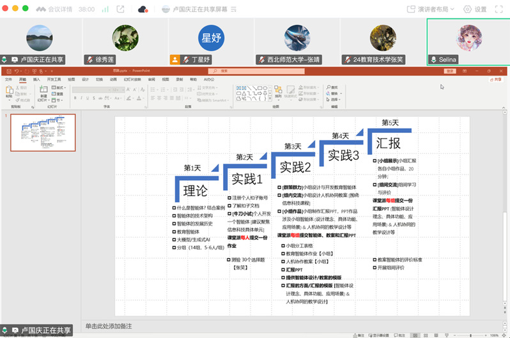Expand the 演讲者布局 layout dropdown
This screenshot has width=510, height=338.
431,10
